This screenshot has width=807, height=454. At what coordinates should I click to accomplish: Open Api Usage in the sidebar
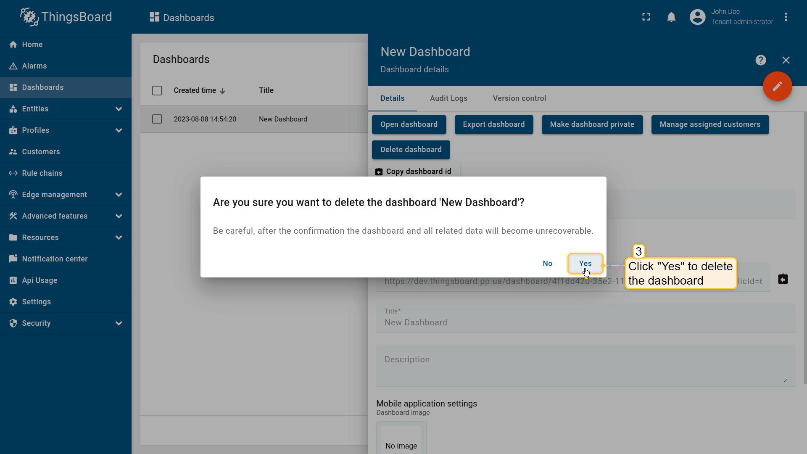point(40,280)
